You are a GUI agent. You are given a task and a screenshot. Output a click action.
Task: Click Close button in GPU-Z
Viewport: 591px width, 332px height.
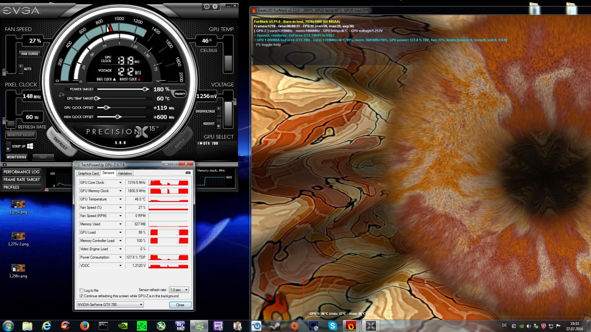[x=180, y=305]
